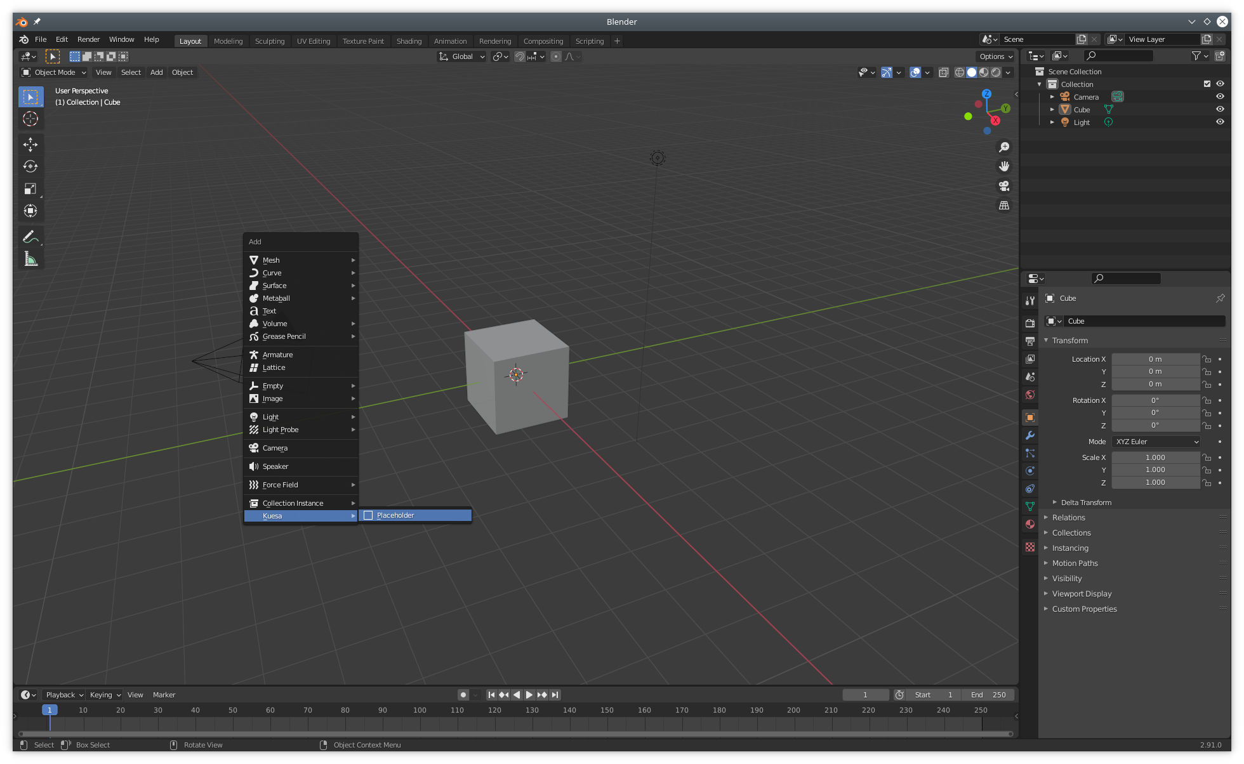Open the Object Constraints tab

pos(1030,489)
